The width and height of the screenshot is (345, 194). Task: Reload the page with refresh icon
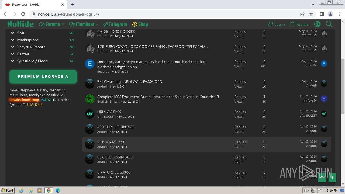click(23, 14)
